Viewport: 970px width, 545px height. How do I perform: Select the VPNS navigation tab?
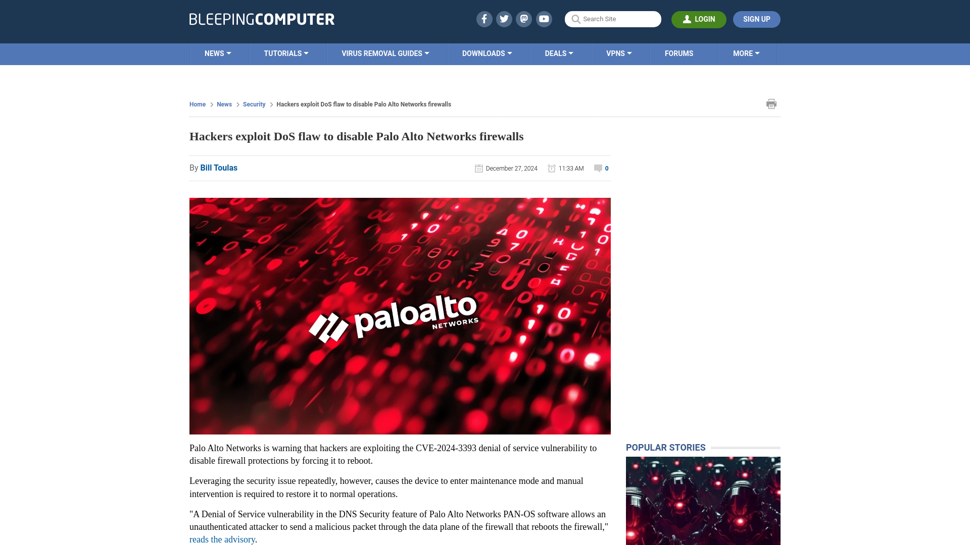618,53
